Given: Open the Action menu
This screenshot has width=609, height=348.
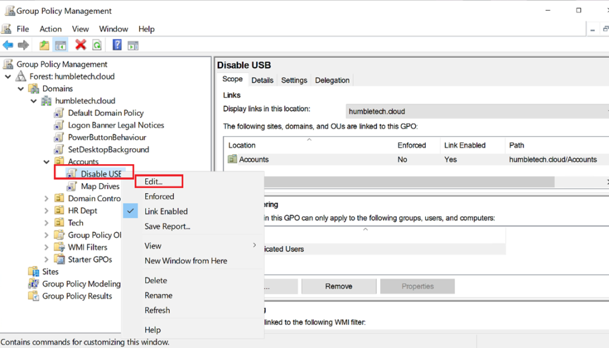Looking at the screenshot, I should pyautogui.click(x=51, y=29).
